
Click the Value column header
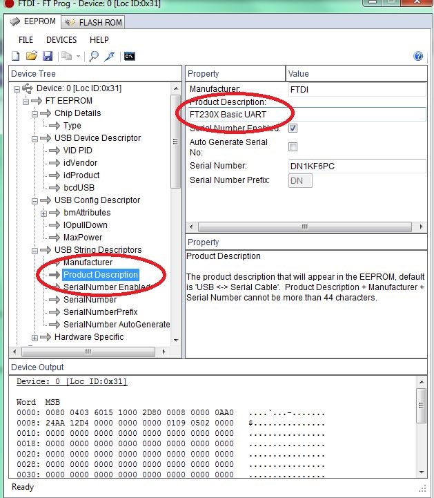[356, 74]
